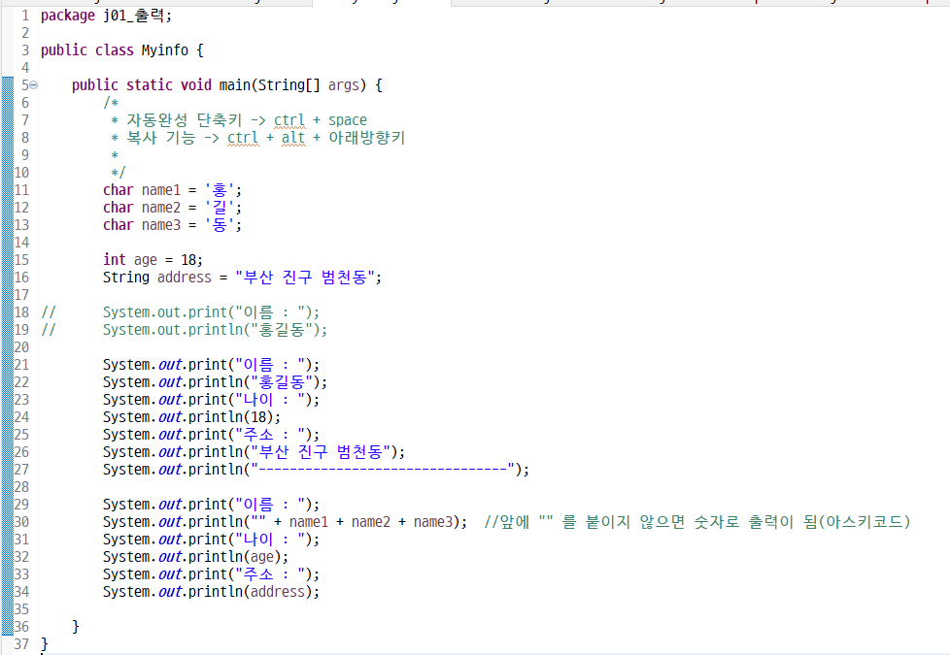Click the print("이름 : ") statement on line 21

tap(211, 365)
